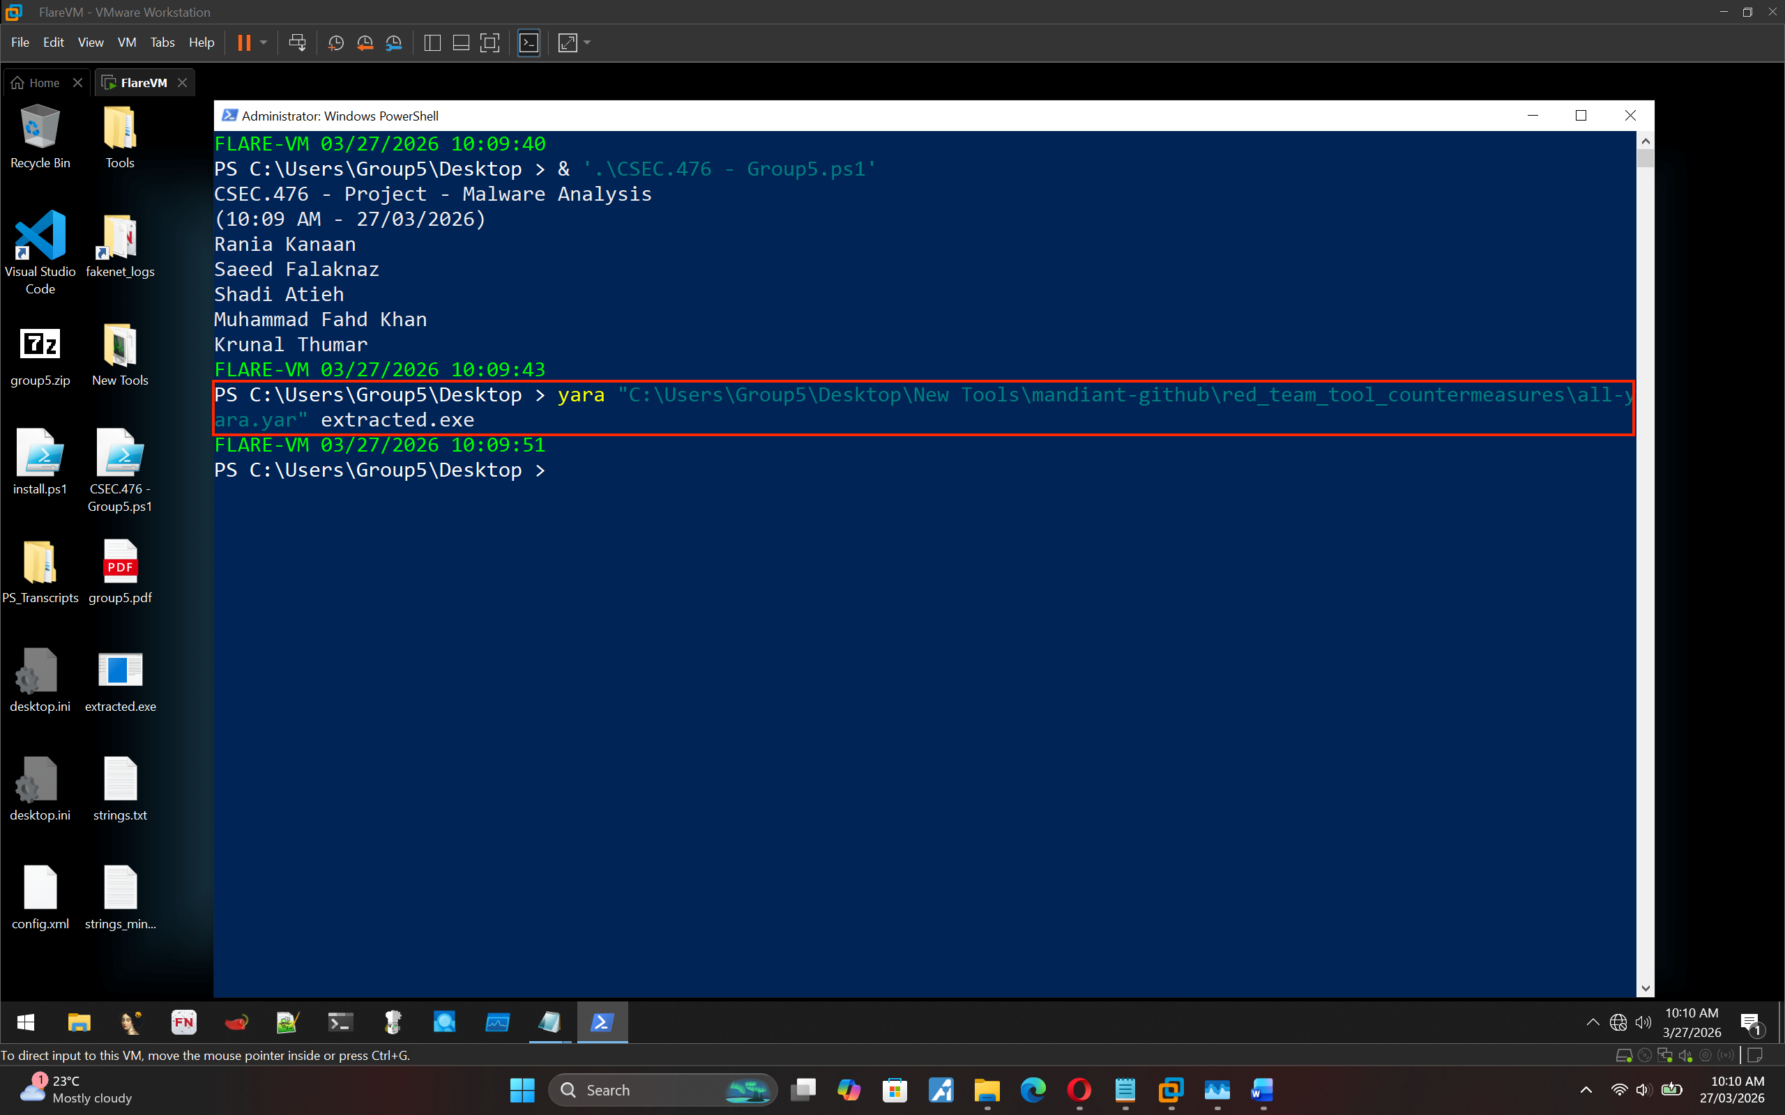Open the snapshot manager icon
The image size is (1785, 1115).
coord(394,43)
